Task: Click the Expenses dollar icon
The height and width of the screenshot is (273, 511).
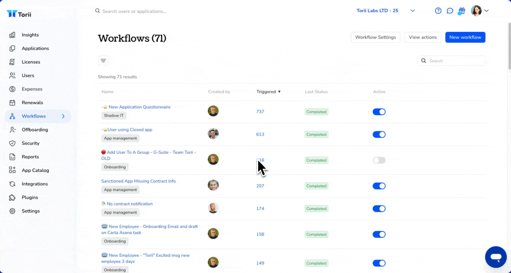Action: 12,89
